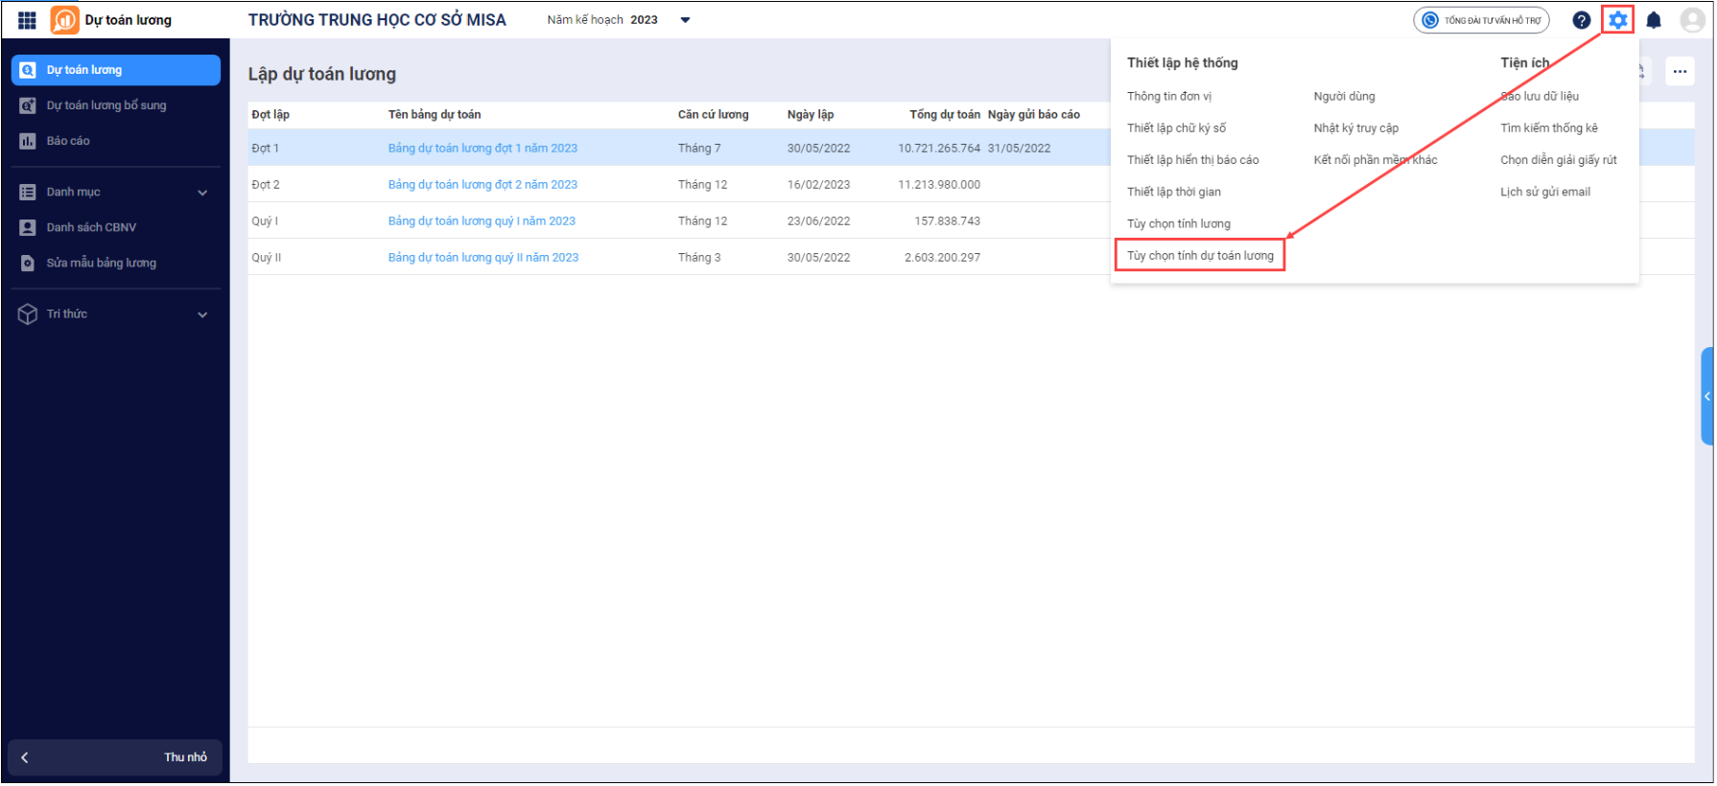Click the Danh mục sidebar icon
This screenshot has width=1717, height=786.
(x=28, y=192)
